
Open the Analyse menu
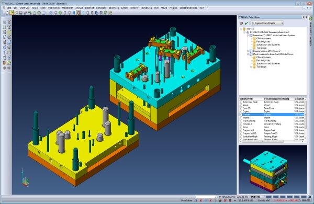coord(79,8)
